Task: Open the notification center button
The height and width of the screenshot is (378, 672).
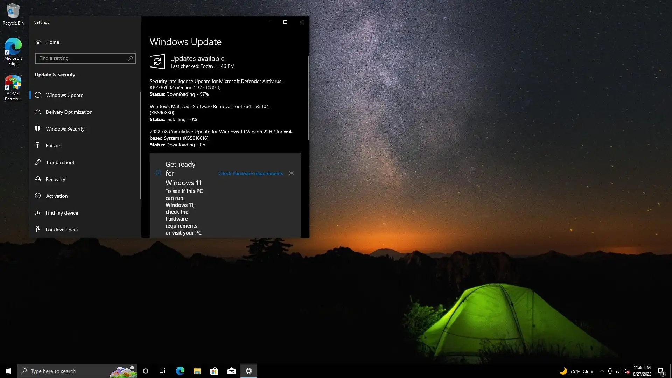Action: click(x=661, y=371)
